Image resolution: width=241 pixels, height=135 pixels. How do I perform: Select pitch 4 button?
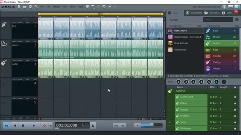[x=201, y=82]
